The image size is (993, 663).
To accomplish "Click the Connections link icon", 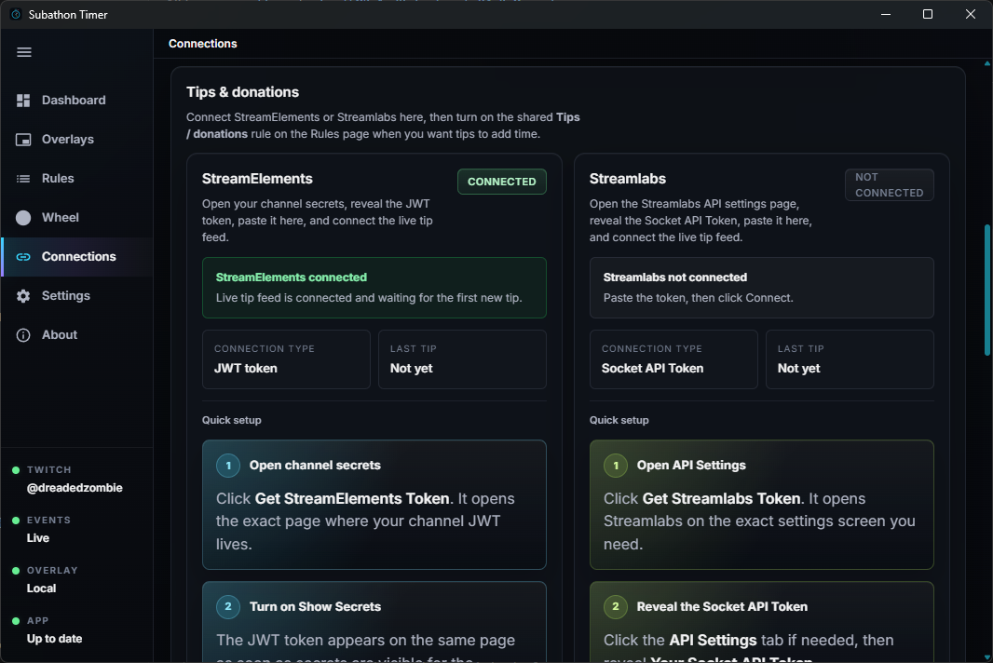I will point(23,256).
